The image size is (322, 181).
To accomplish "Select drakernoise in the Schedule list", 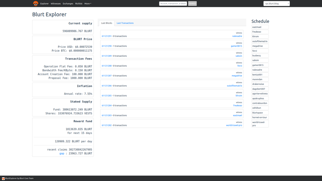I will [260, 84].
